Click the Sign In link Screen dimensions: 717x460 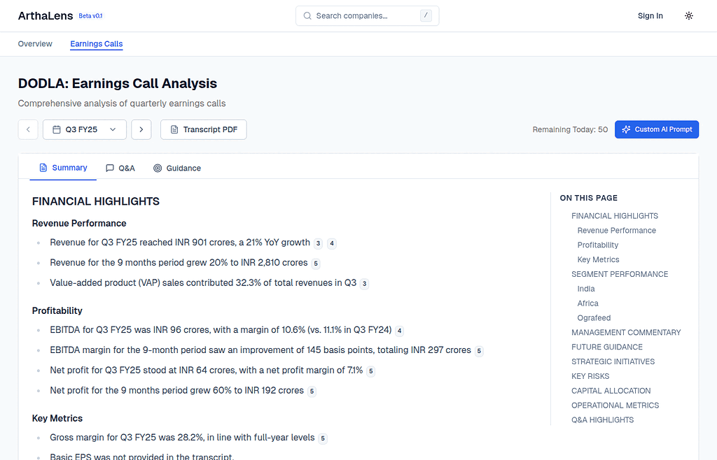(650, 16)
